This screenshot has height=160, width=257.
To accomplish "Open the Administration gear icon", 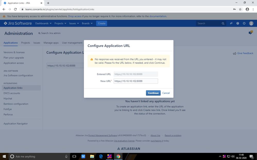I will pyautogui.click(x=244, y=23).
